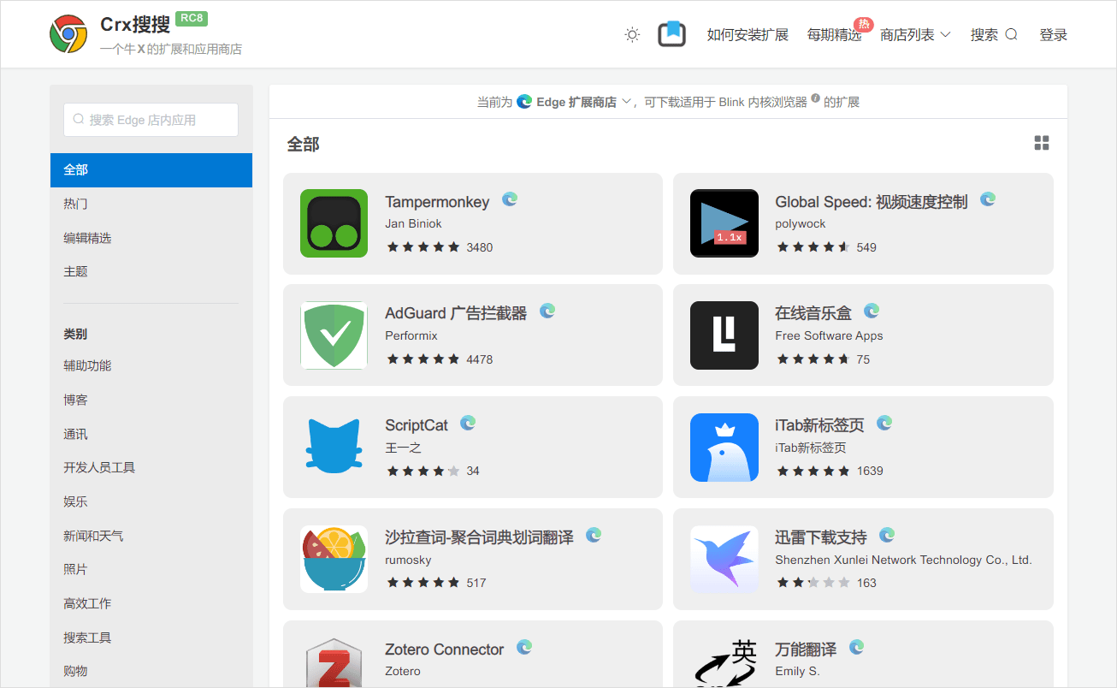Click the iTab new tab bird icon

[724, 447]
